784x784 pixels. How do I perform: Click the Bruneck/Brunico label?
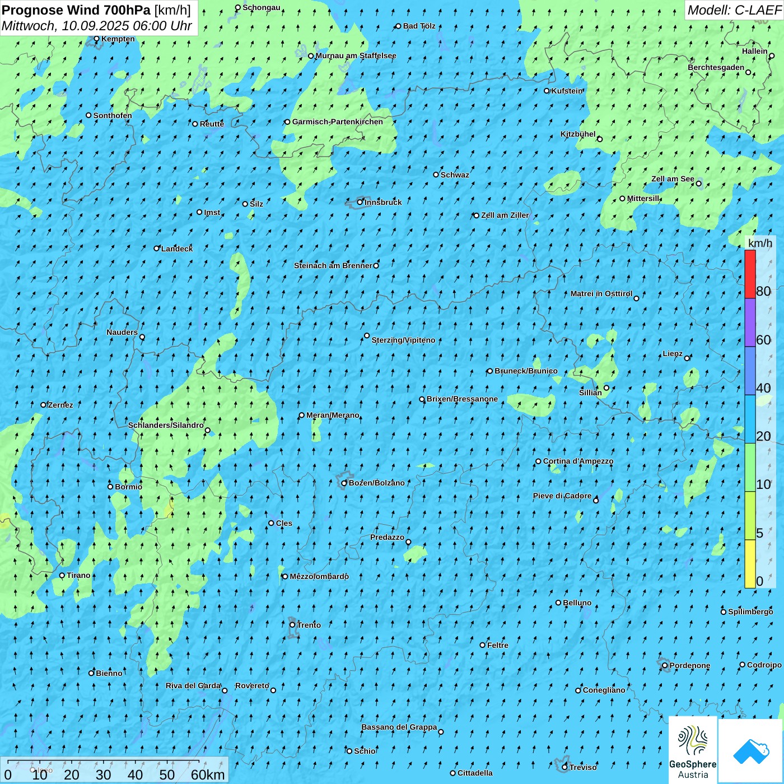click(526, 371)
